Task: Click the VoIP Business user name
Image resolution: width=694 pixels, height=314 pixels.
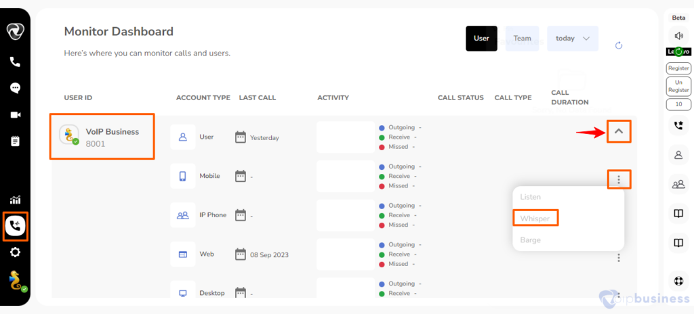Action: (x=113, y=132)
